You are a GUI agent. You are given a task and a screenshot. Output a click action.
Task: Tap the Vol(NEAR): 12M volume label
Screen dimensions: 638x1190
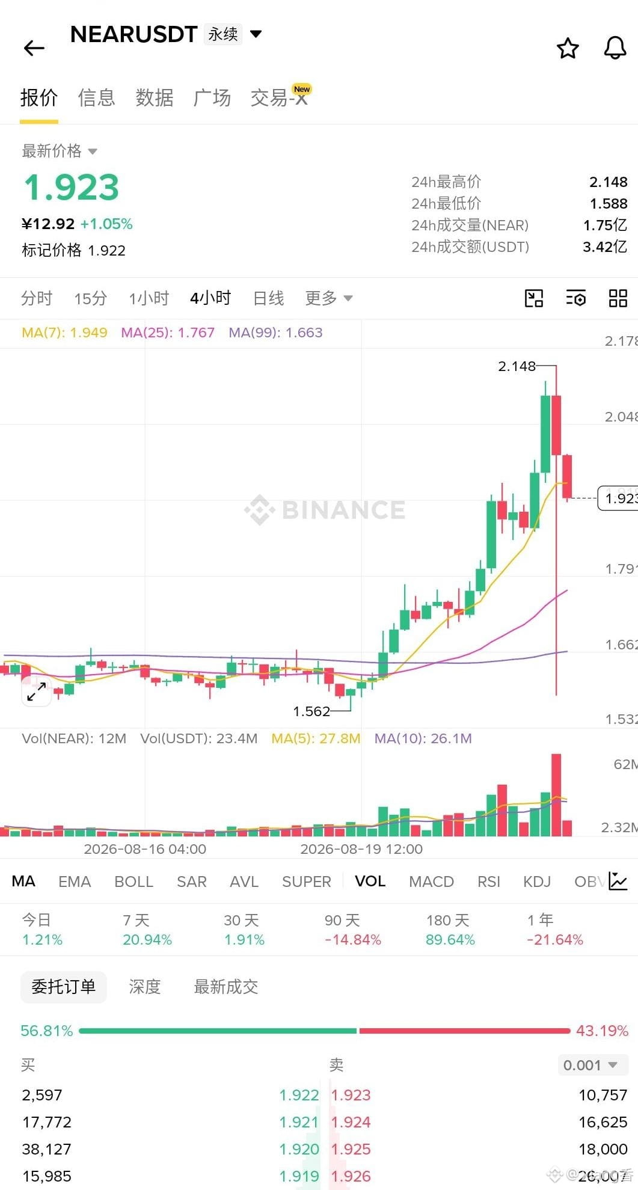[74, 738]
